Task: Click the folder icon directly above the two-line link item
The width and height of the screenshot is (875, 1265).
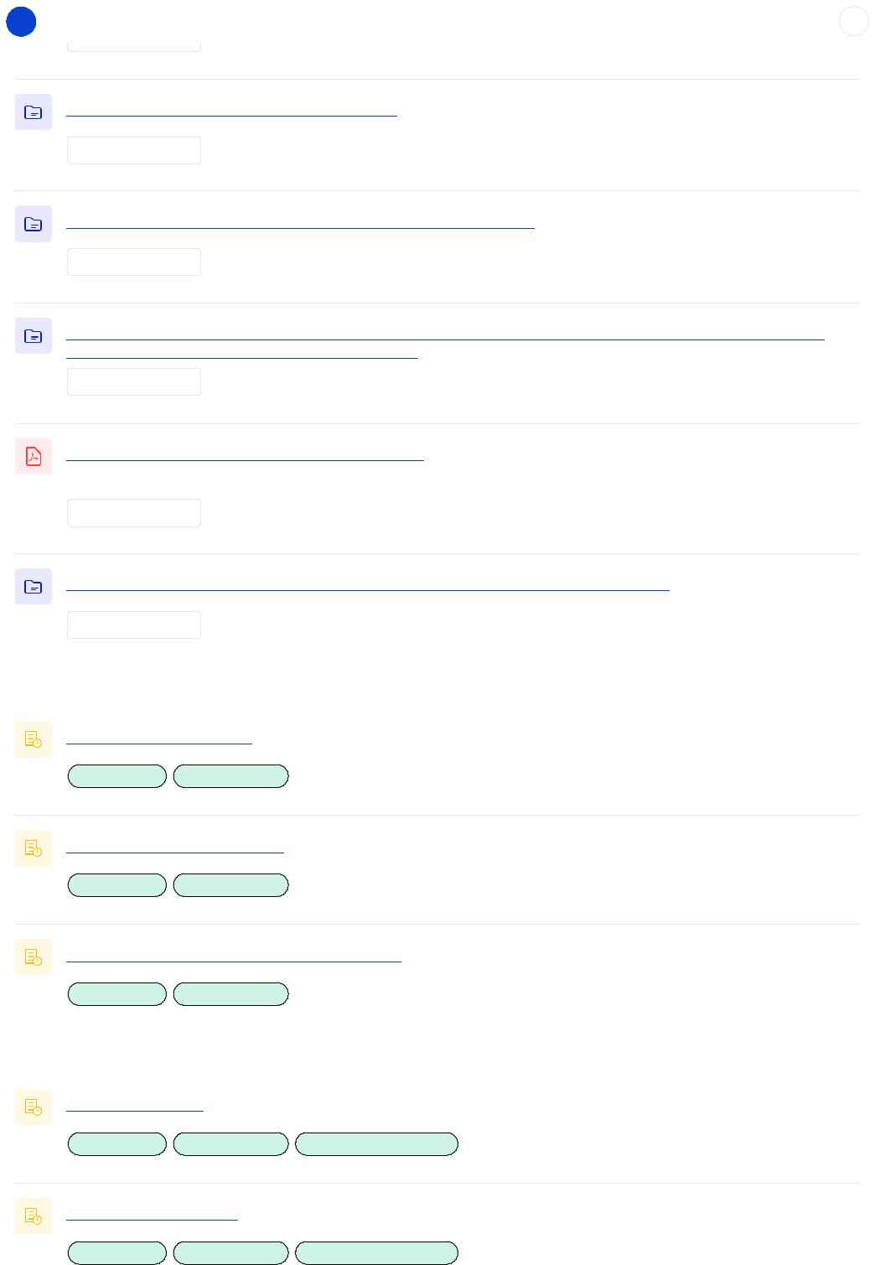Action: click(x=34, y=224)
